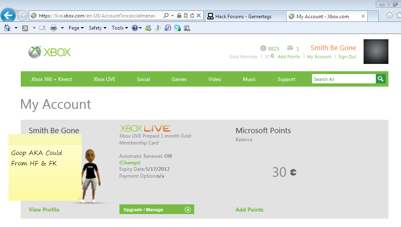Click 'Expiry Date:5/17/2012' text
The width and height of the screenshot is (401, 227).
[x=145, y=169]
